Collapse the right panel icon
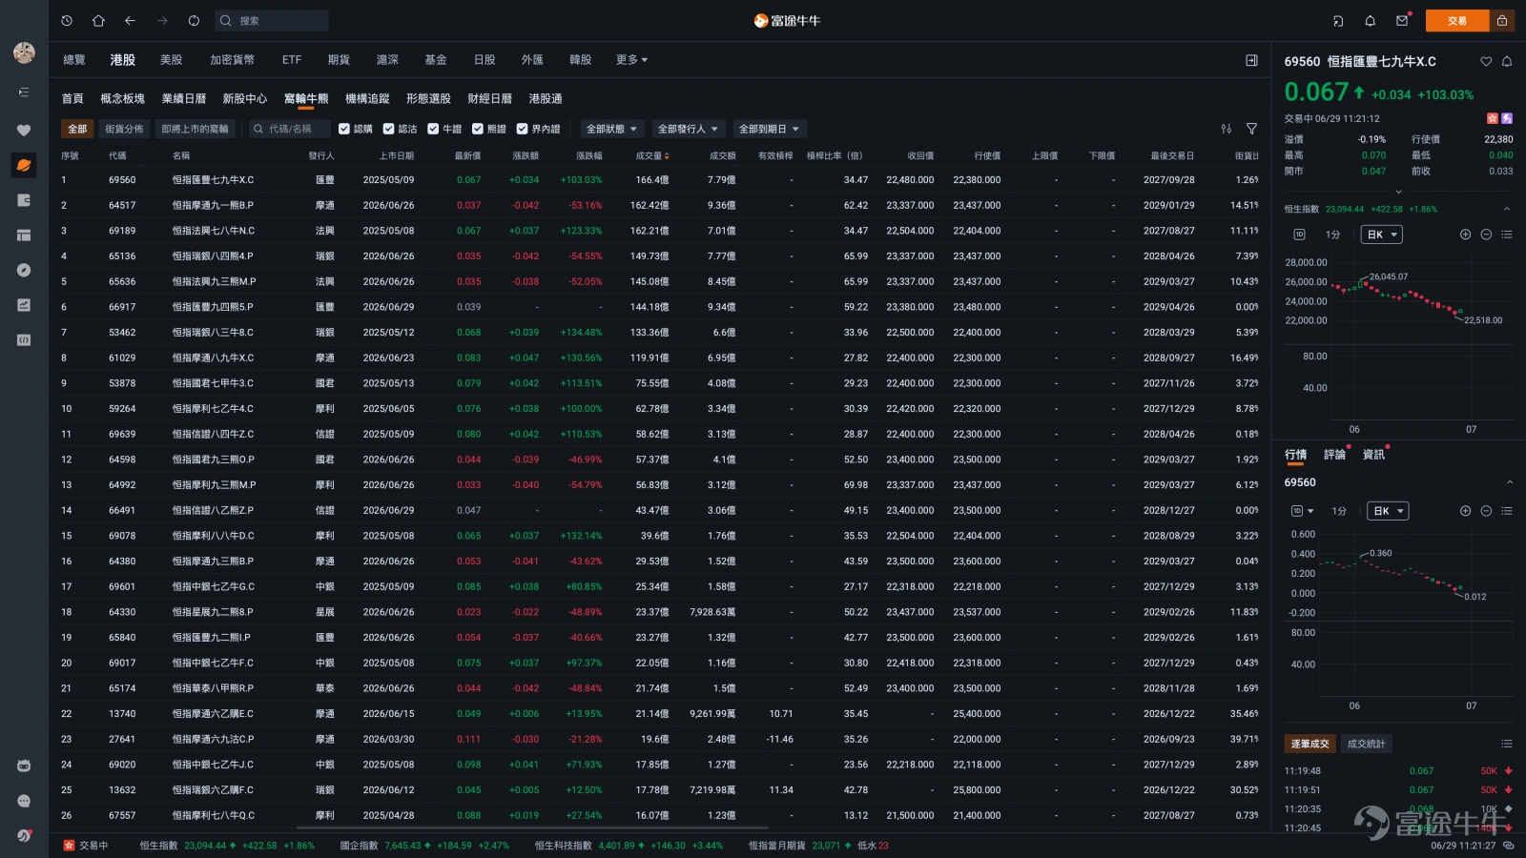 [x=1251, y=60]
